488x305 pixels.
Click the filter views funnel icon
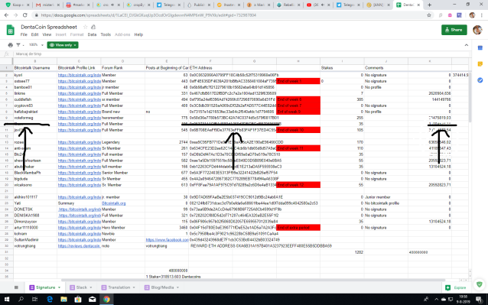click(18, 45)
